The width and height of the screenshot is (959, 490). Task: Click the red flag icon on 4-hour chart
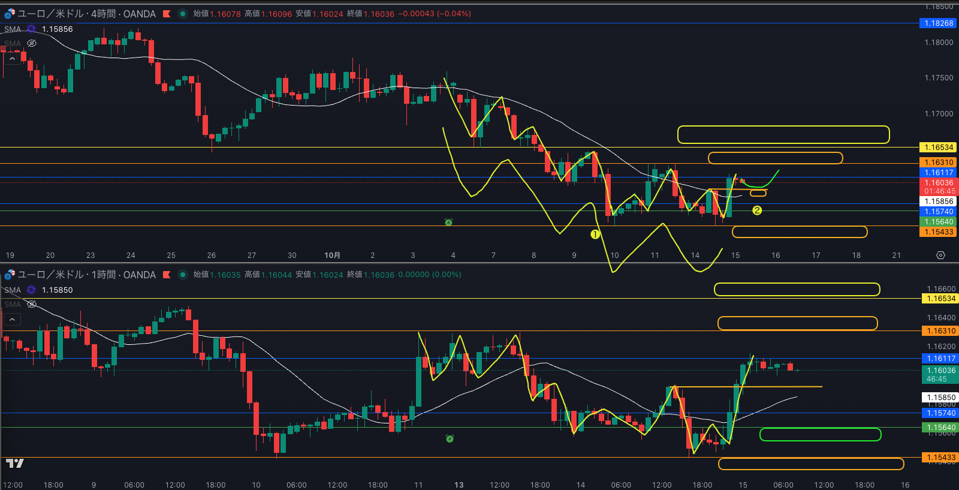click(167, 14)
